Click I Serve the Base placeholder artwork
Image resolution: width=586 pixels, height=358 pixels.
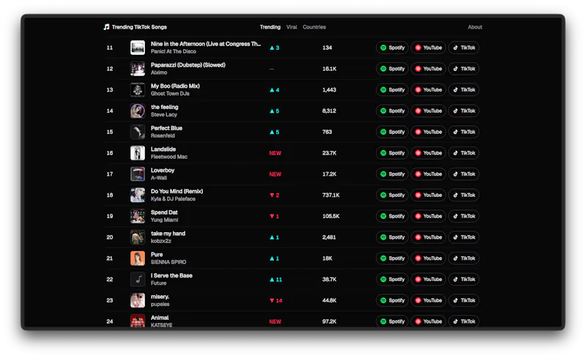pyautogui.click(x=138, y=279)
